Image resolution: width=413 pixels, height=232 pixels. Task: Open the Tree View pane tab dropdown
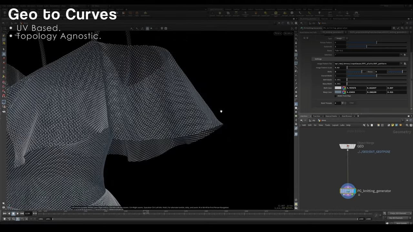pos(323,116)
